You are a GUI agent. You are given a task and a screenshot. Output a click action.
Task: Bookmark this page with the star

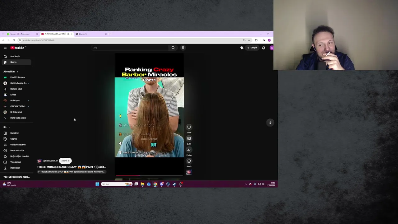coord(249,40)
